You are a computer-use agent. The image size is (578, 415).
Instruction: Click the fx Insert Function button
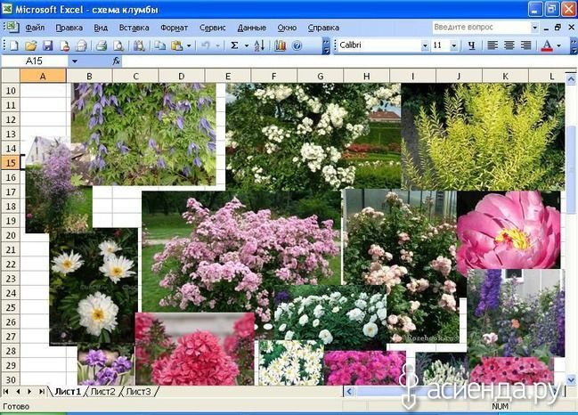coord(117,61)
